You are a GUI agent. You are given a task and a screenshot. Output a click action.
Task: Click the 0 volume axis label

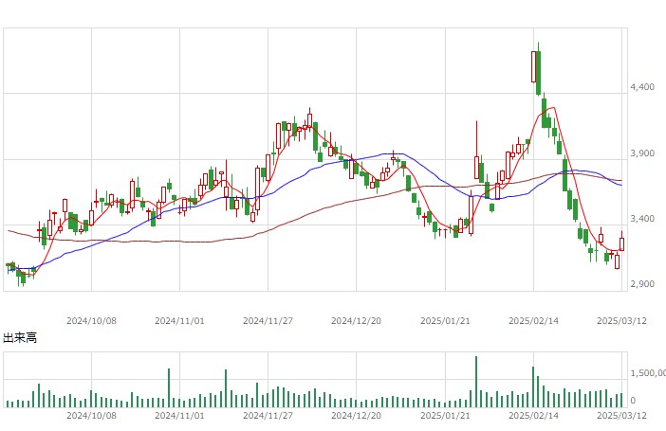click(x=634, y=400)
